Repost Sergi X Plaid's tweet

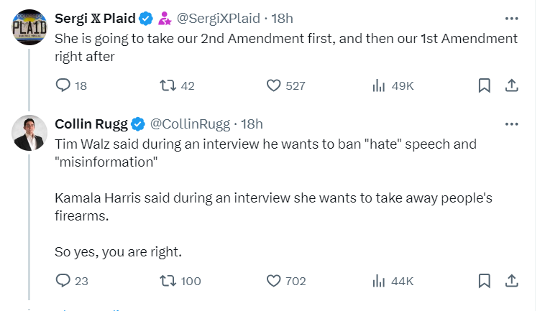(x=167, y=85)
